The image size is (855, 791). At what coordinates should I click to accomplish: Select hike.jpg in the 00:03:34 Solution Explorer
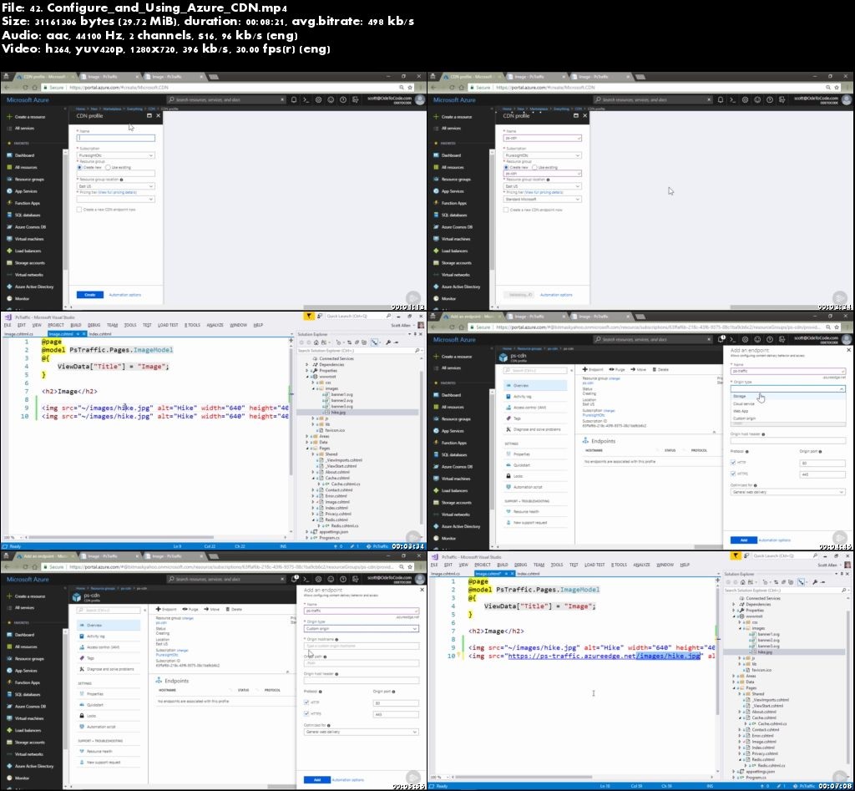(339, 413)
